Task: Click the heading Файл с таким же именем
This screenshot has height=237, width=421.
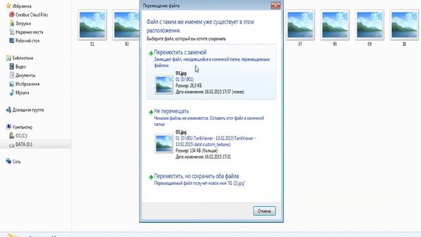Action: coord(200,26)
